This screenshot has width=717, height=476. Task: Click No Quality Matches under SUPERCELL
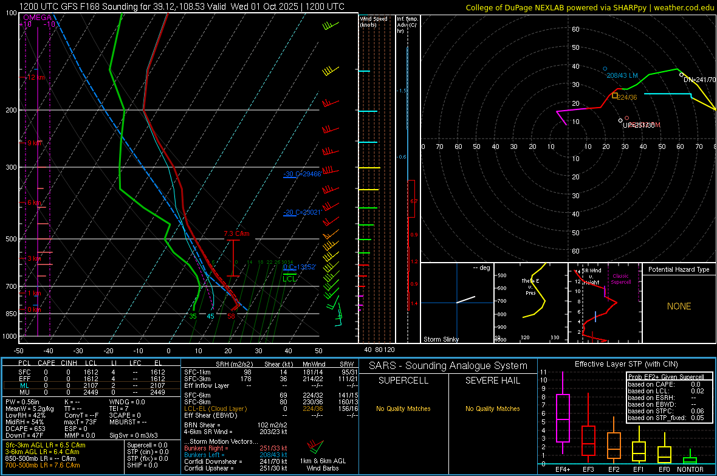coord(403,409)
